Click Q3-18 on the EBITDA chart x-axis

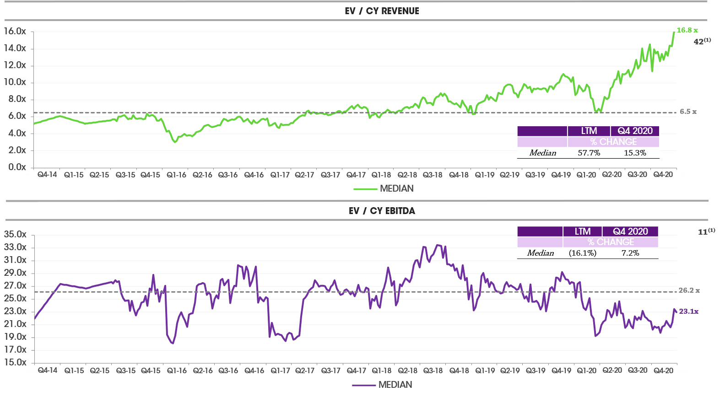[433, 370]
